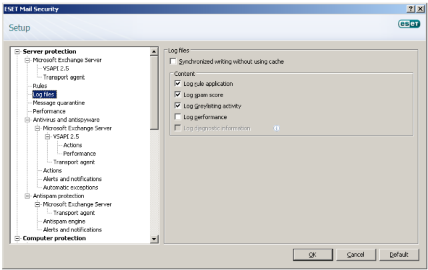Click the tree panel scrollbar thumb
The width and height of the screenshot is (428, 270).
[x=154, y=92]
